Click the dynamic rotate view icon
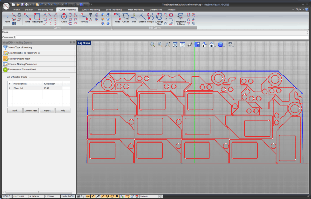The height and width of the screenshot is (199, 311). (190, 45)
